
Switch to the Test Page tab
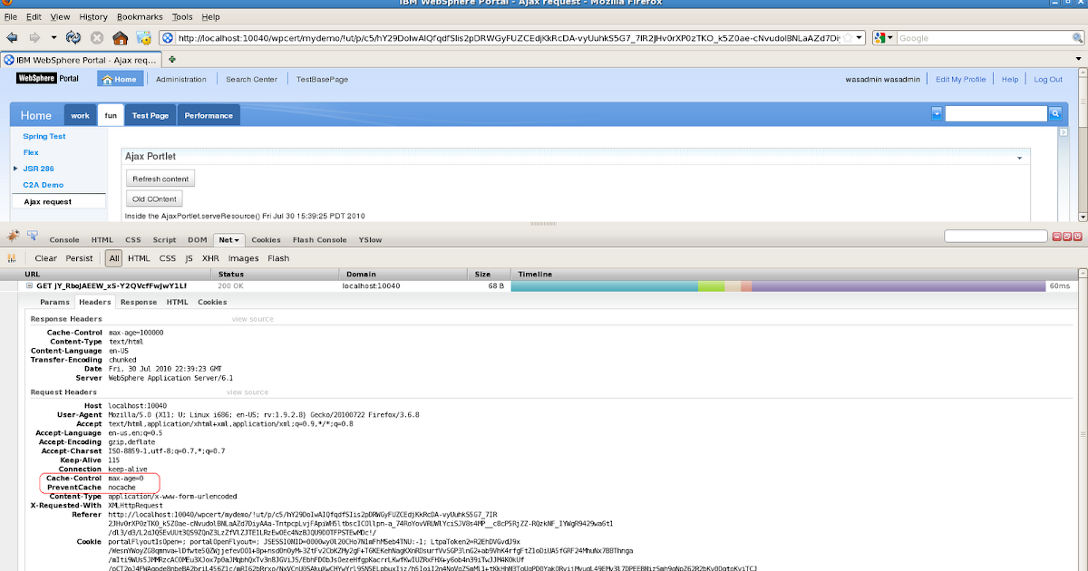[x=150, y=115]
